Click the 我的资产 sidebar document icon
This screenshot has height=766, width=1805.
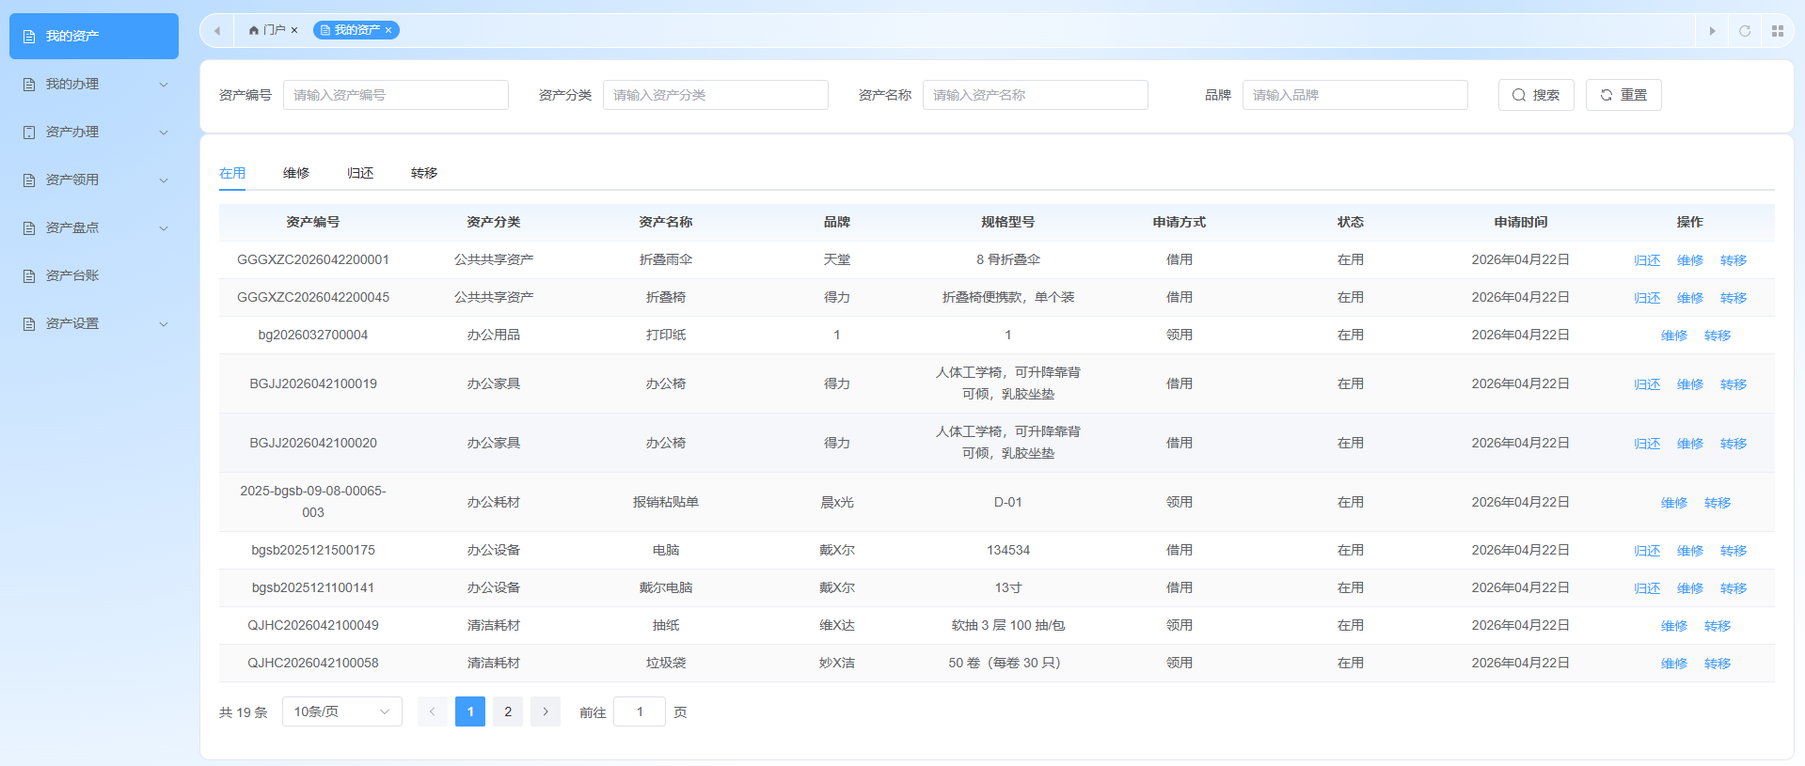coord(29,37)
